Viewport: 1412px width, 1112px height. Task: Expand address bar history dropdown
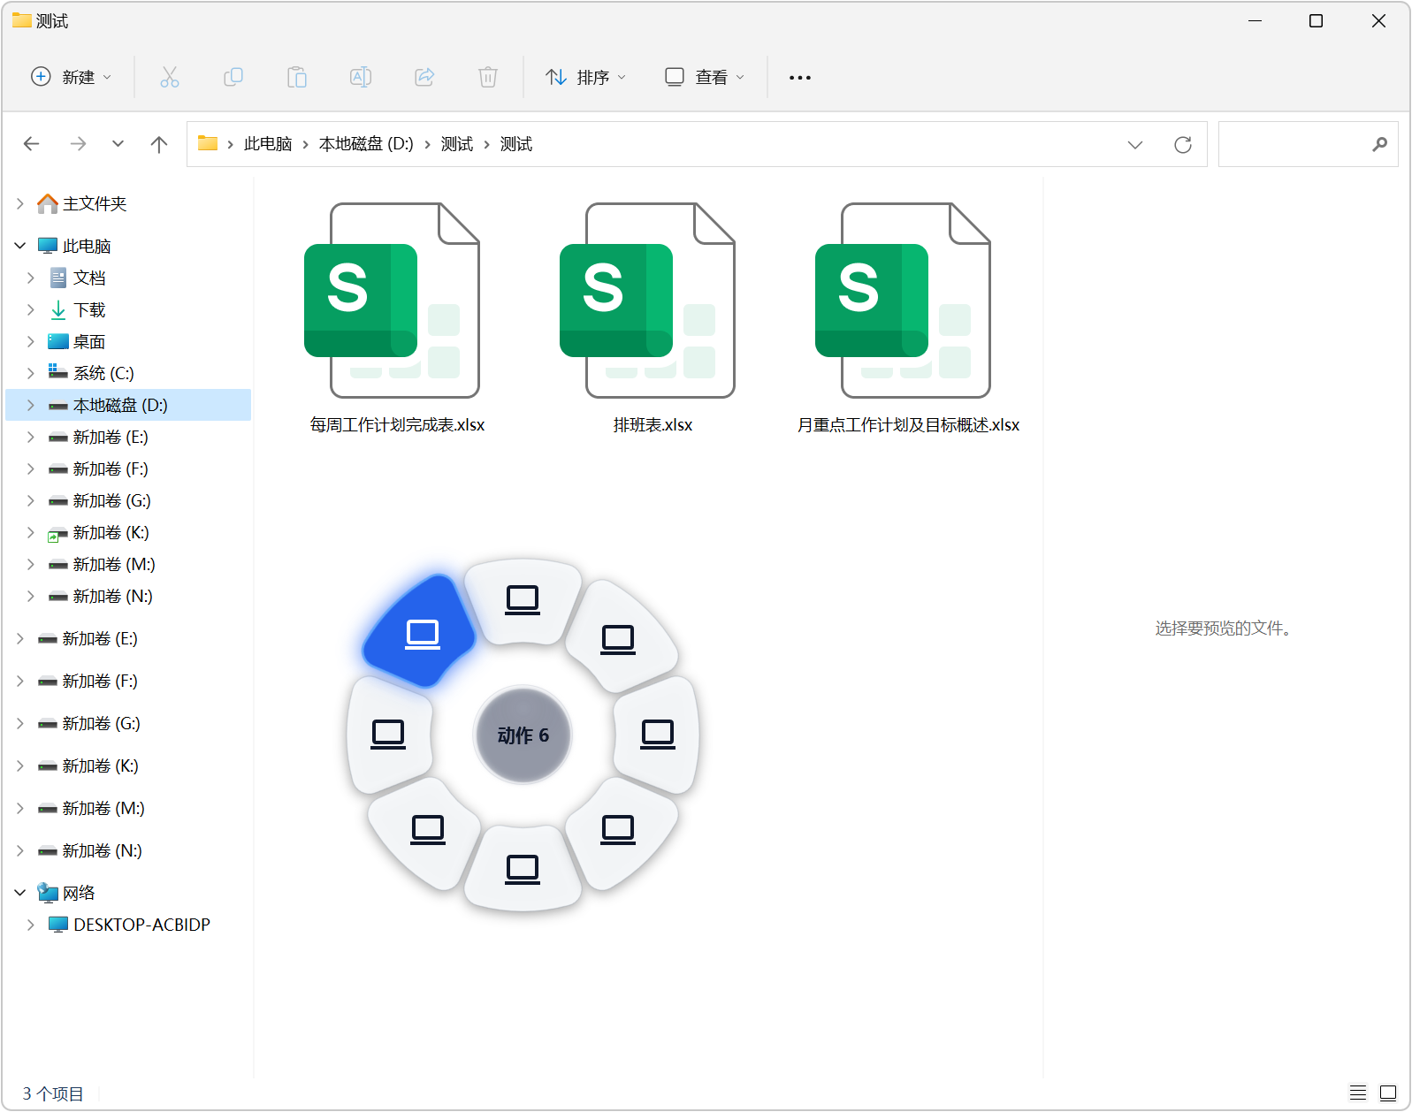pos(1135,144)
